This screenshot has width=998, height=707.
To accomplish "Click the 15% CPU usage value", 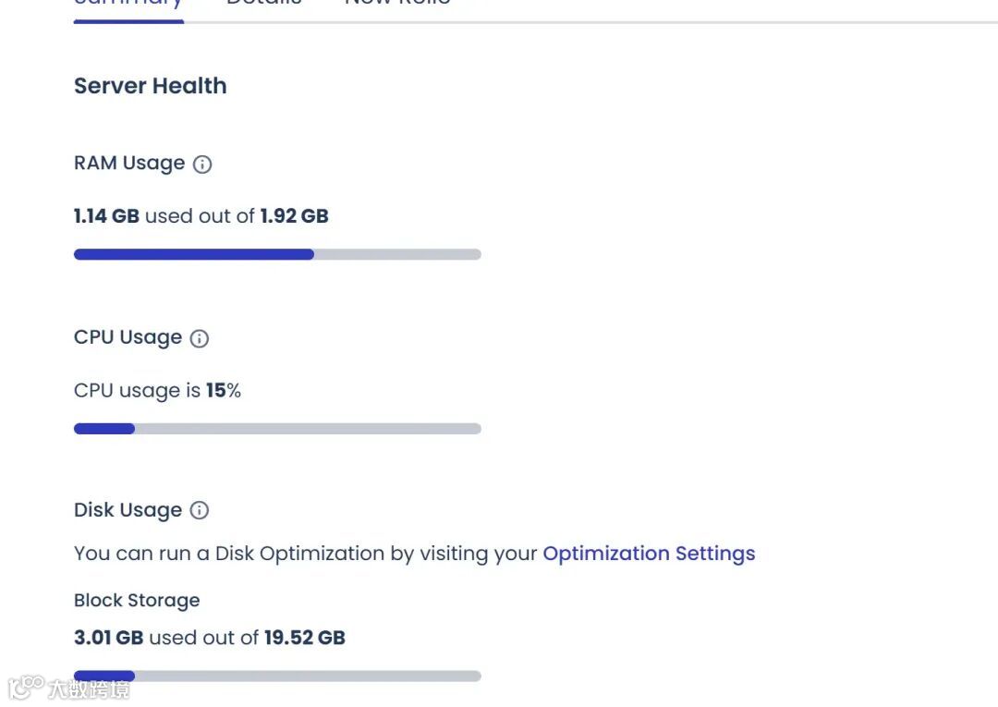I will [223, 391].
